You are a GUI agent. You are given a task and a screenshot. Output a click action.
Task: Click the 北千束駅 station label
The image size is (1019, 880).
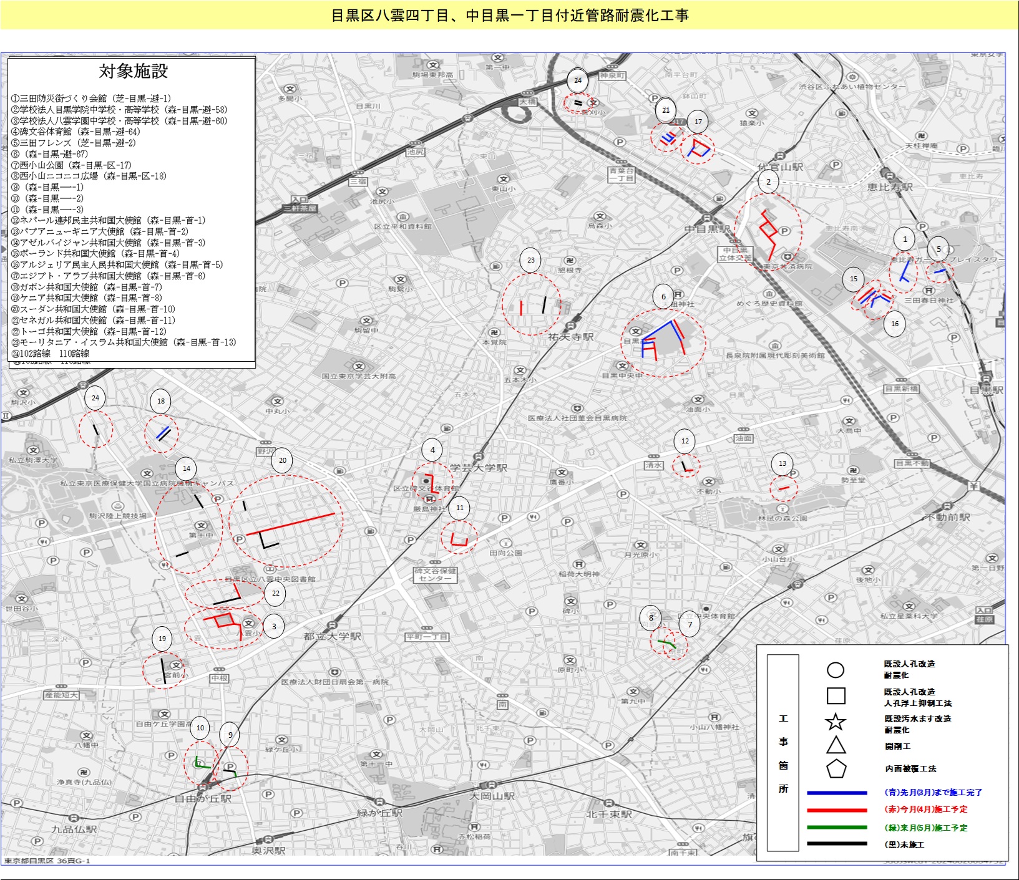click(x=609, y=814)
